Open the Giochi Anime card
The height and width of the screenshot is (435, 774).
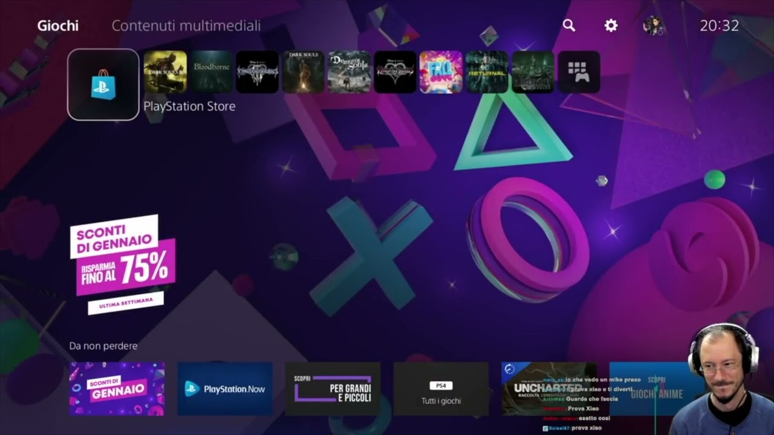point(657,389)
